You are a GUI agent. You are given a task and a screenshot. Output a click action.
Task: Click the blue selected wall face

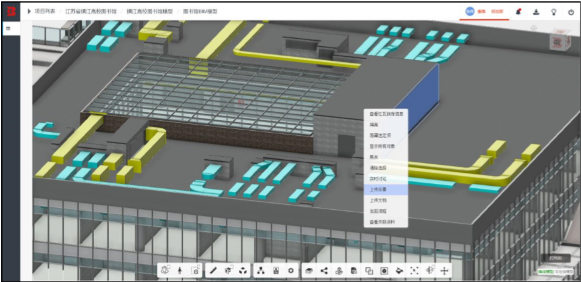[x=422, y=98]
